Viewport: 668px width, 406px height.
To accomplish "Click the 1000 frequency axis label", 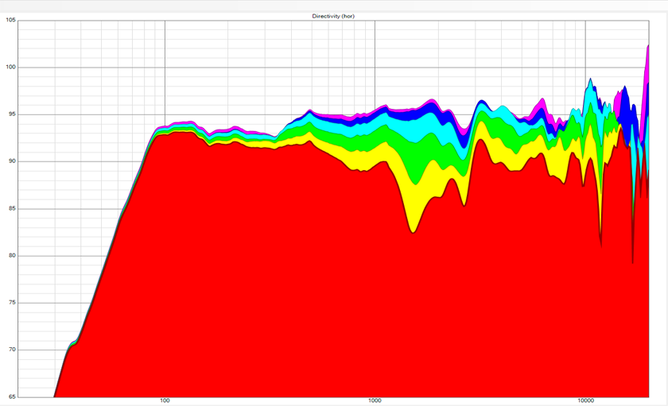I will [x=375, y=401].
